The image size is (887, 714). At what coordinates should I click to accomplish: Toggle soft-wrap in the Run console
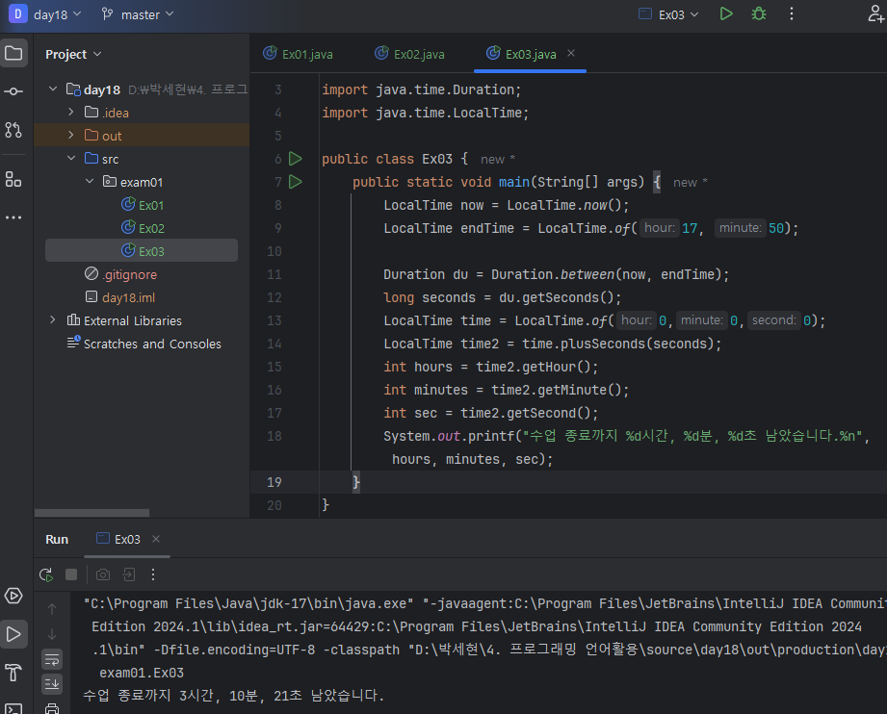[52, 659]
